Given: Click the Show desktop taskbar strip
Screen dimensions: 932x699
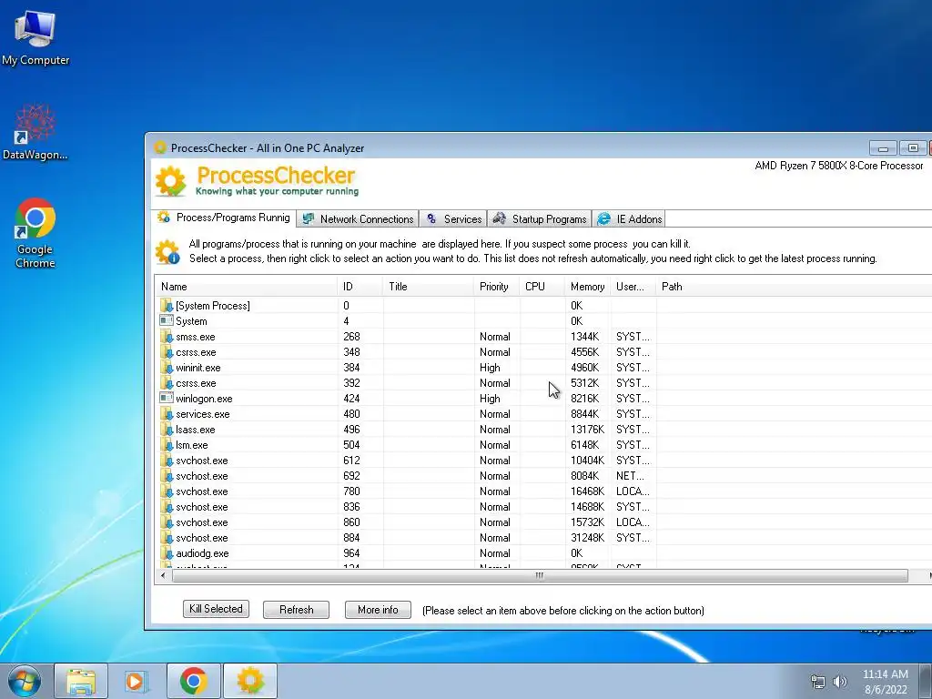Looking at the screenshot, I should [x=927, y=681].
